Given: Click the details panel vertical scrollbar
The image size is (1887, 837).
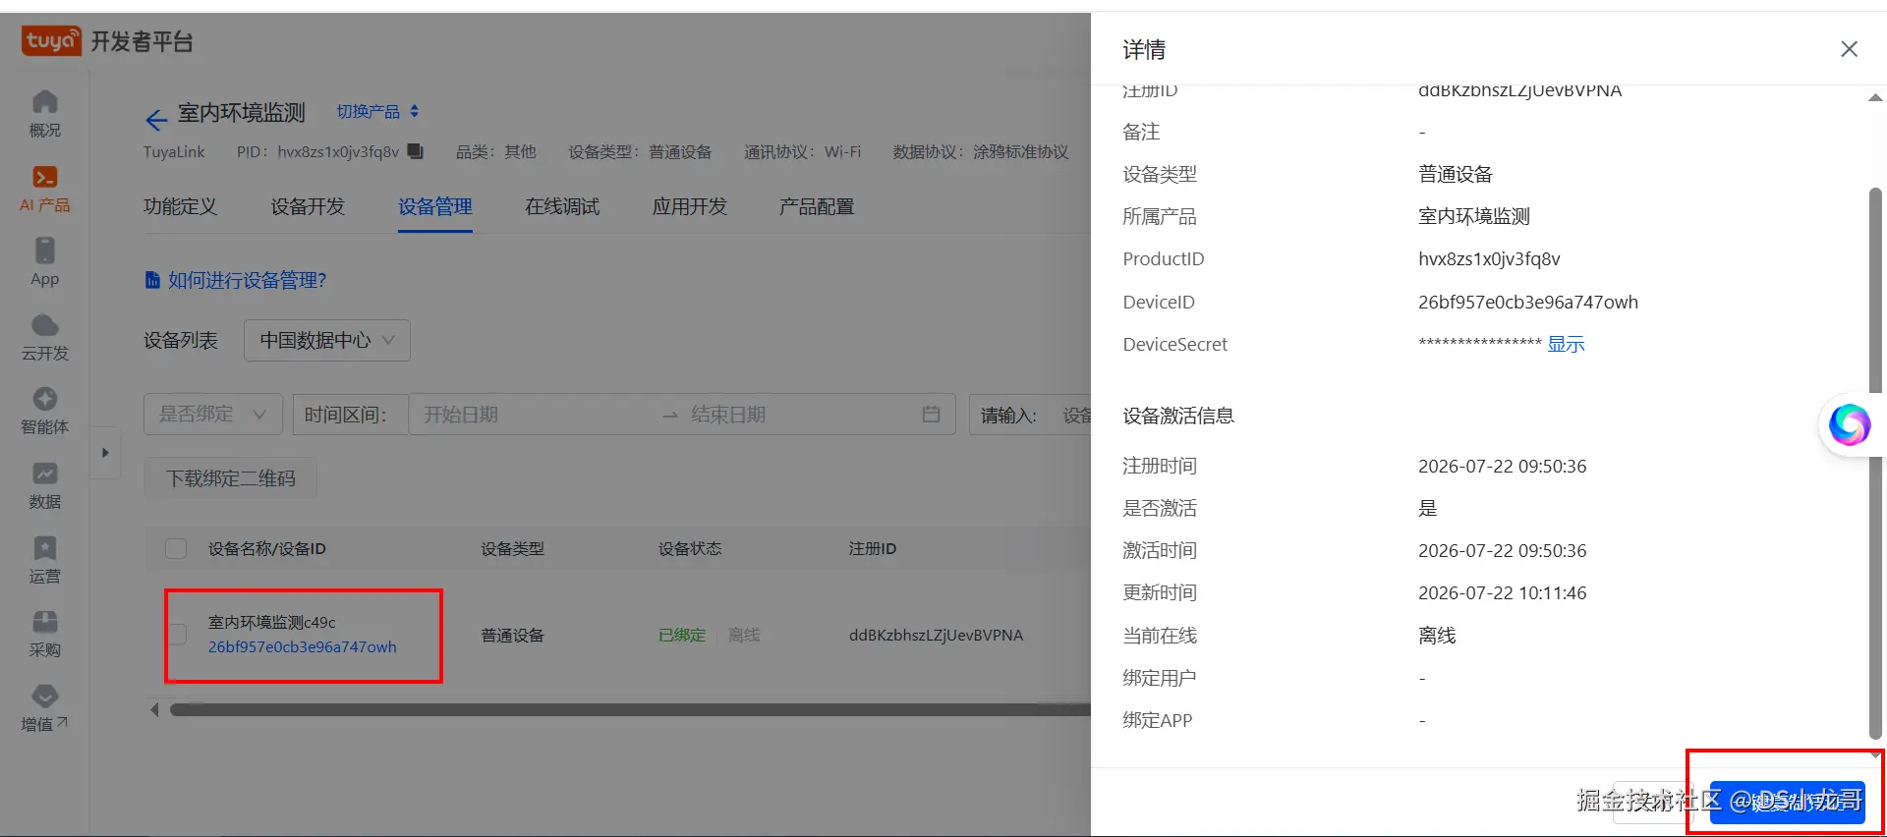Looking at the screenshot, I should (x=1875, y=462).
